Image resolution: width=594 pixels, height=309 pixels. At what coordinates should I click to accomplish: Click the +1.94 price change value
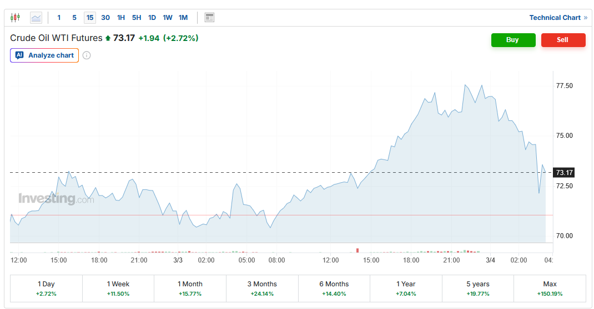[x=149, y=38]
